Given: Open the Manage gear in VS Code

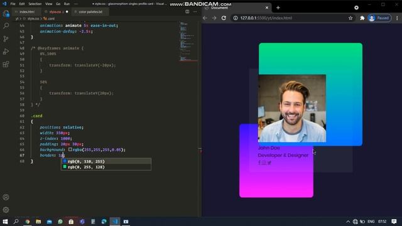Looking at the screenshot, I should 6,210.
